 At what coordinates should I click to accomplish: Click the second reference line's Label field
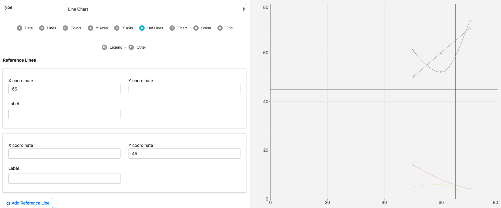pyautogui.click(x=64, y=179)
